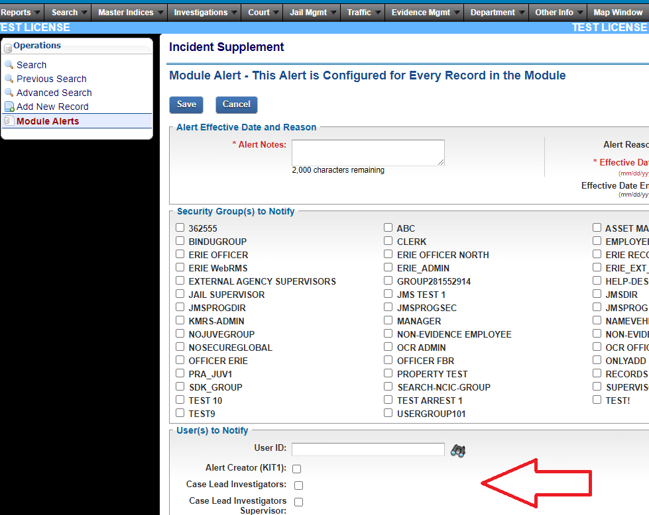Click the Evidence Mgmt menu
This screenshot has height=515, width=649.
[x=424, y=11]
